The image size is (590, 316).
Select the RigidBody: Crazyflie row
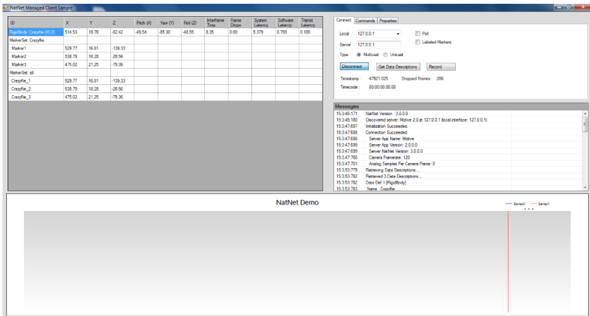pos(35,31)
